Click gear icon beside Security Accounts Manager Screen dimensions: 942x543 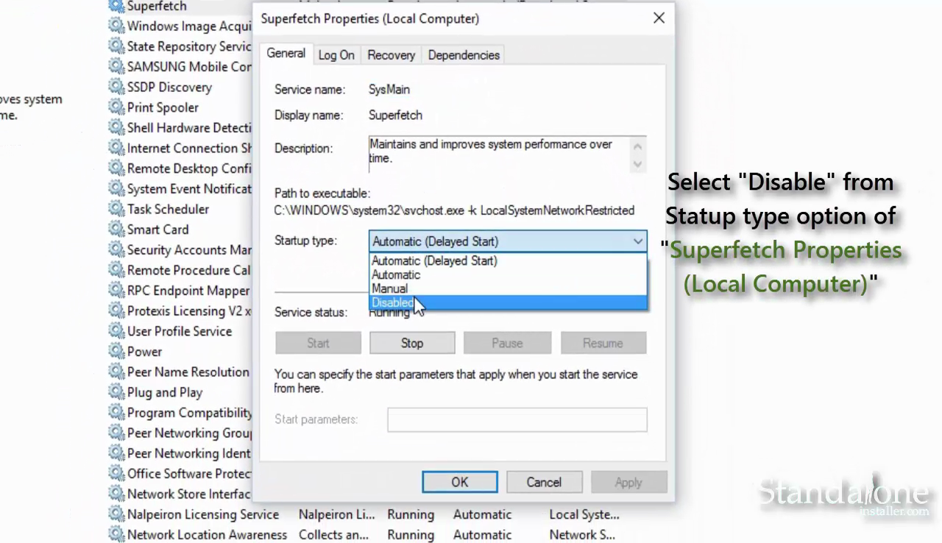116,249
